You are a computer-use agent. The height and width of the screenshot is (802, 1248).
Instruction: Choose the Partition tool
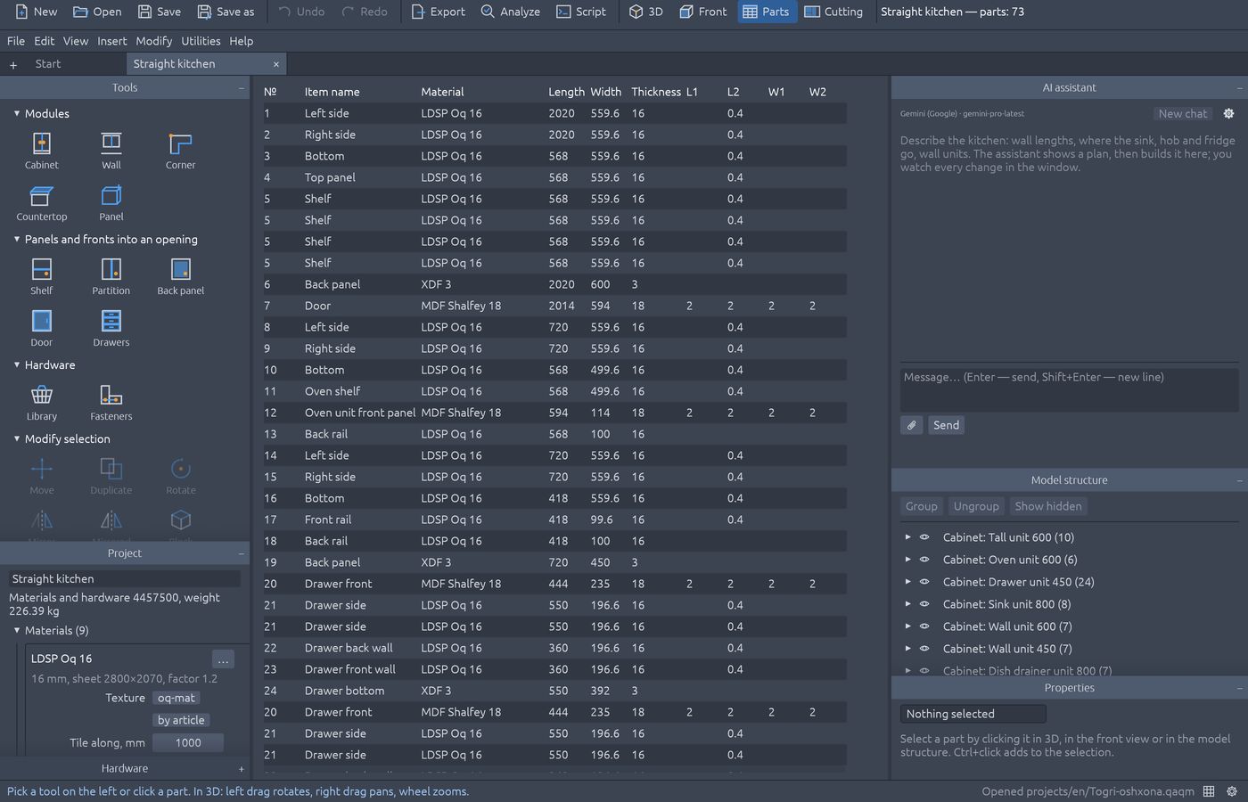click(111, 276)
